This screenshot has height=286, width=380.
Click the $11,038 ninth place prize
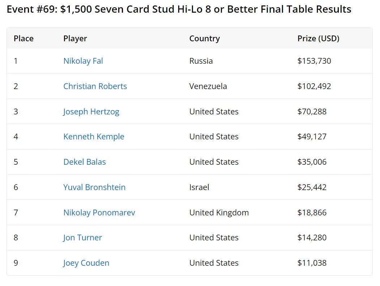pos(312,263)
